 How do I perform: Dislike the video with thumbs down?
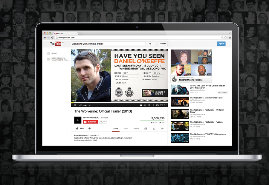[x=90, y=129]
